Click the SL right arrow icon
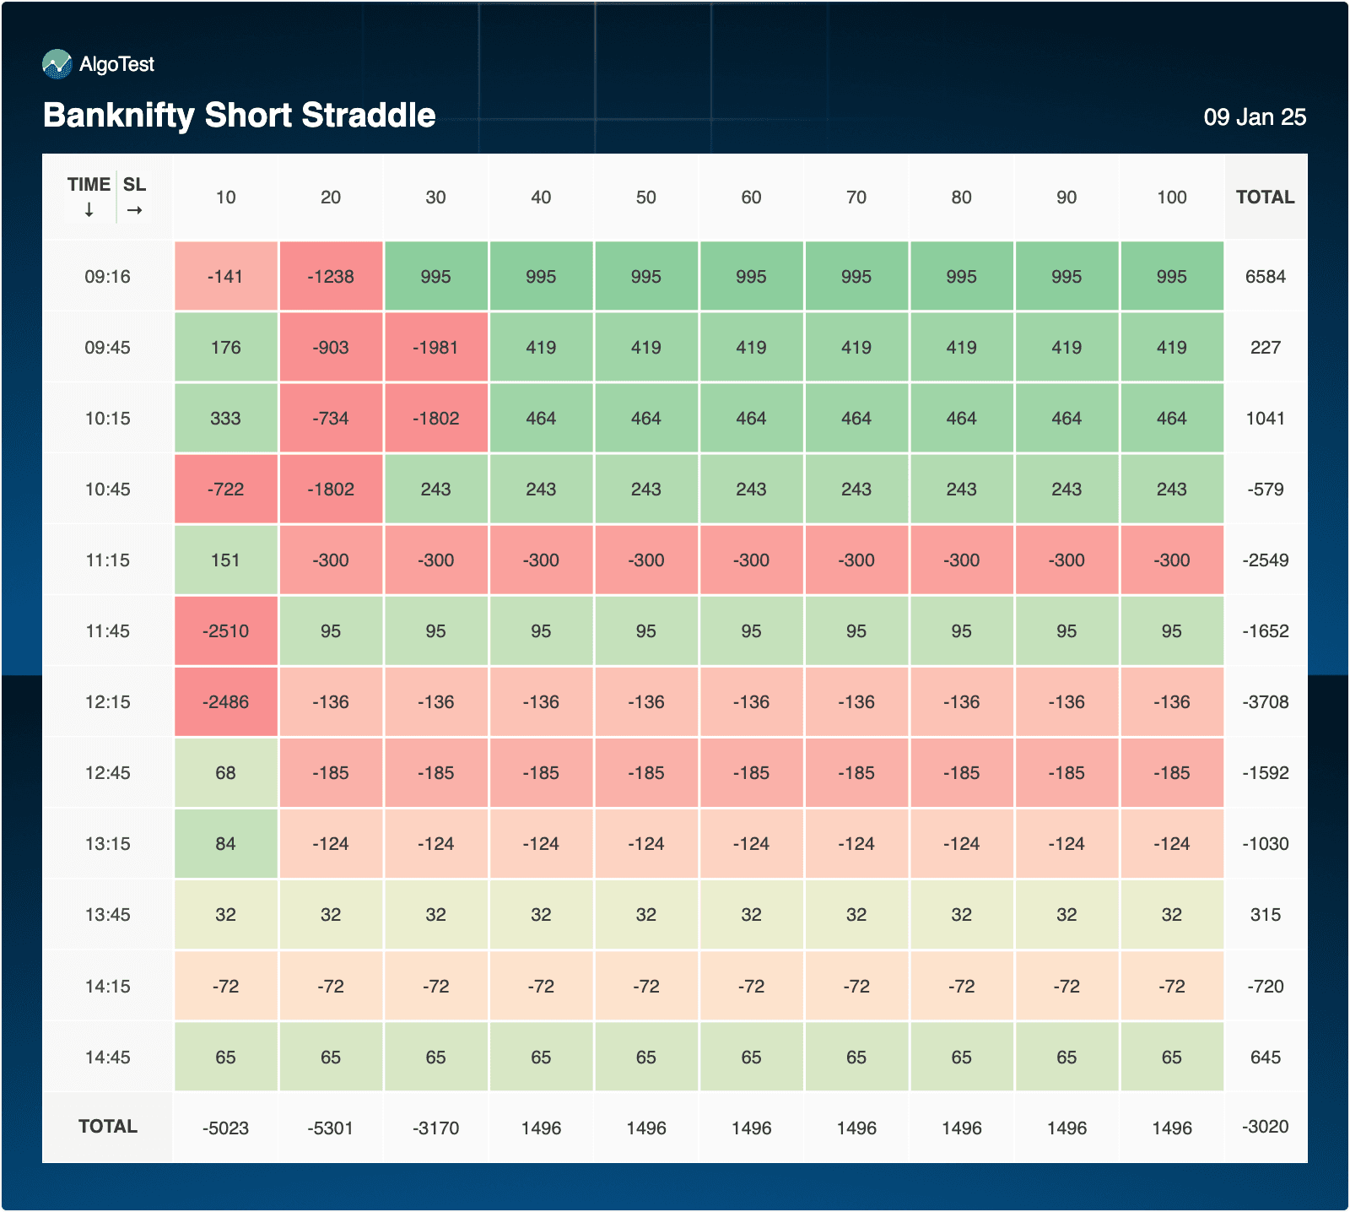Screen dimensions: 1350x1212 [134, 210]
